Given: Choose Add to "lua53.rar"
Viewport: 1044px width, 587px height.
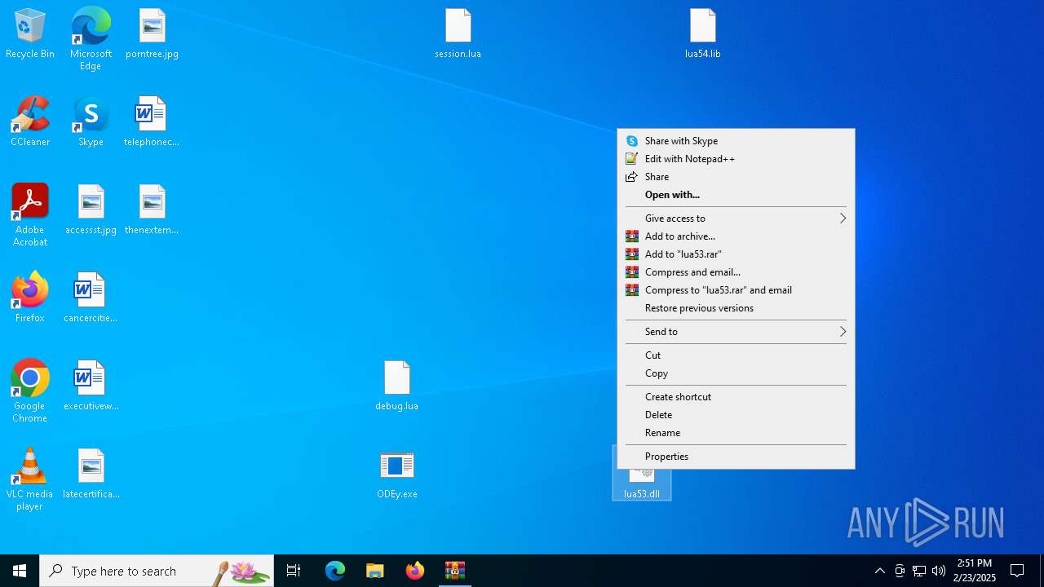Looking at the screenshot, I should 736,254.
